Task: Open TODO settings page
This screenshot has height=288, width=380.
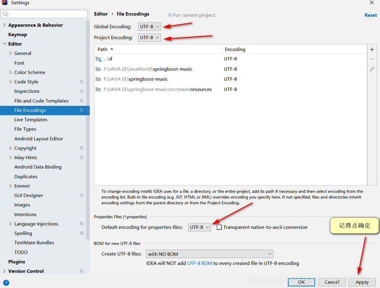Action: [x=21, y=252]
